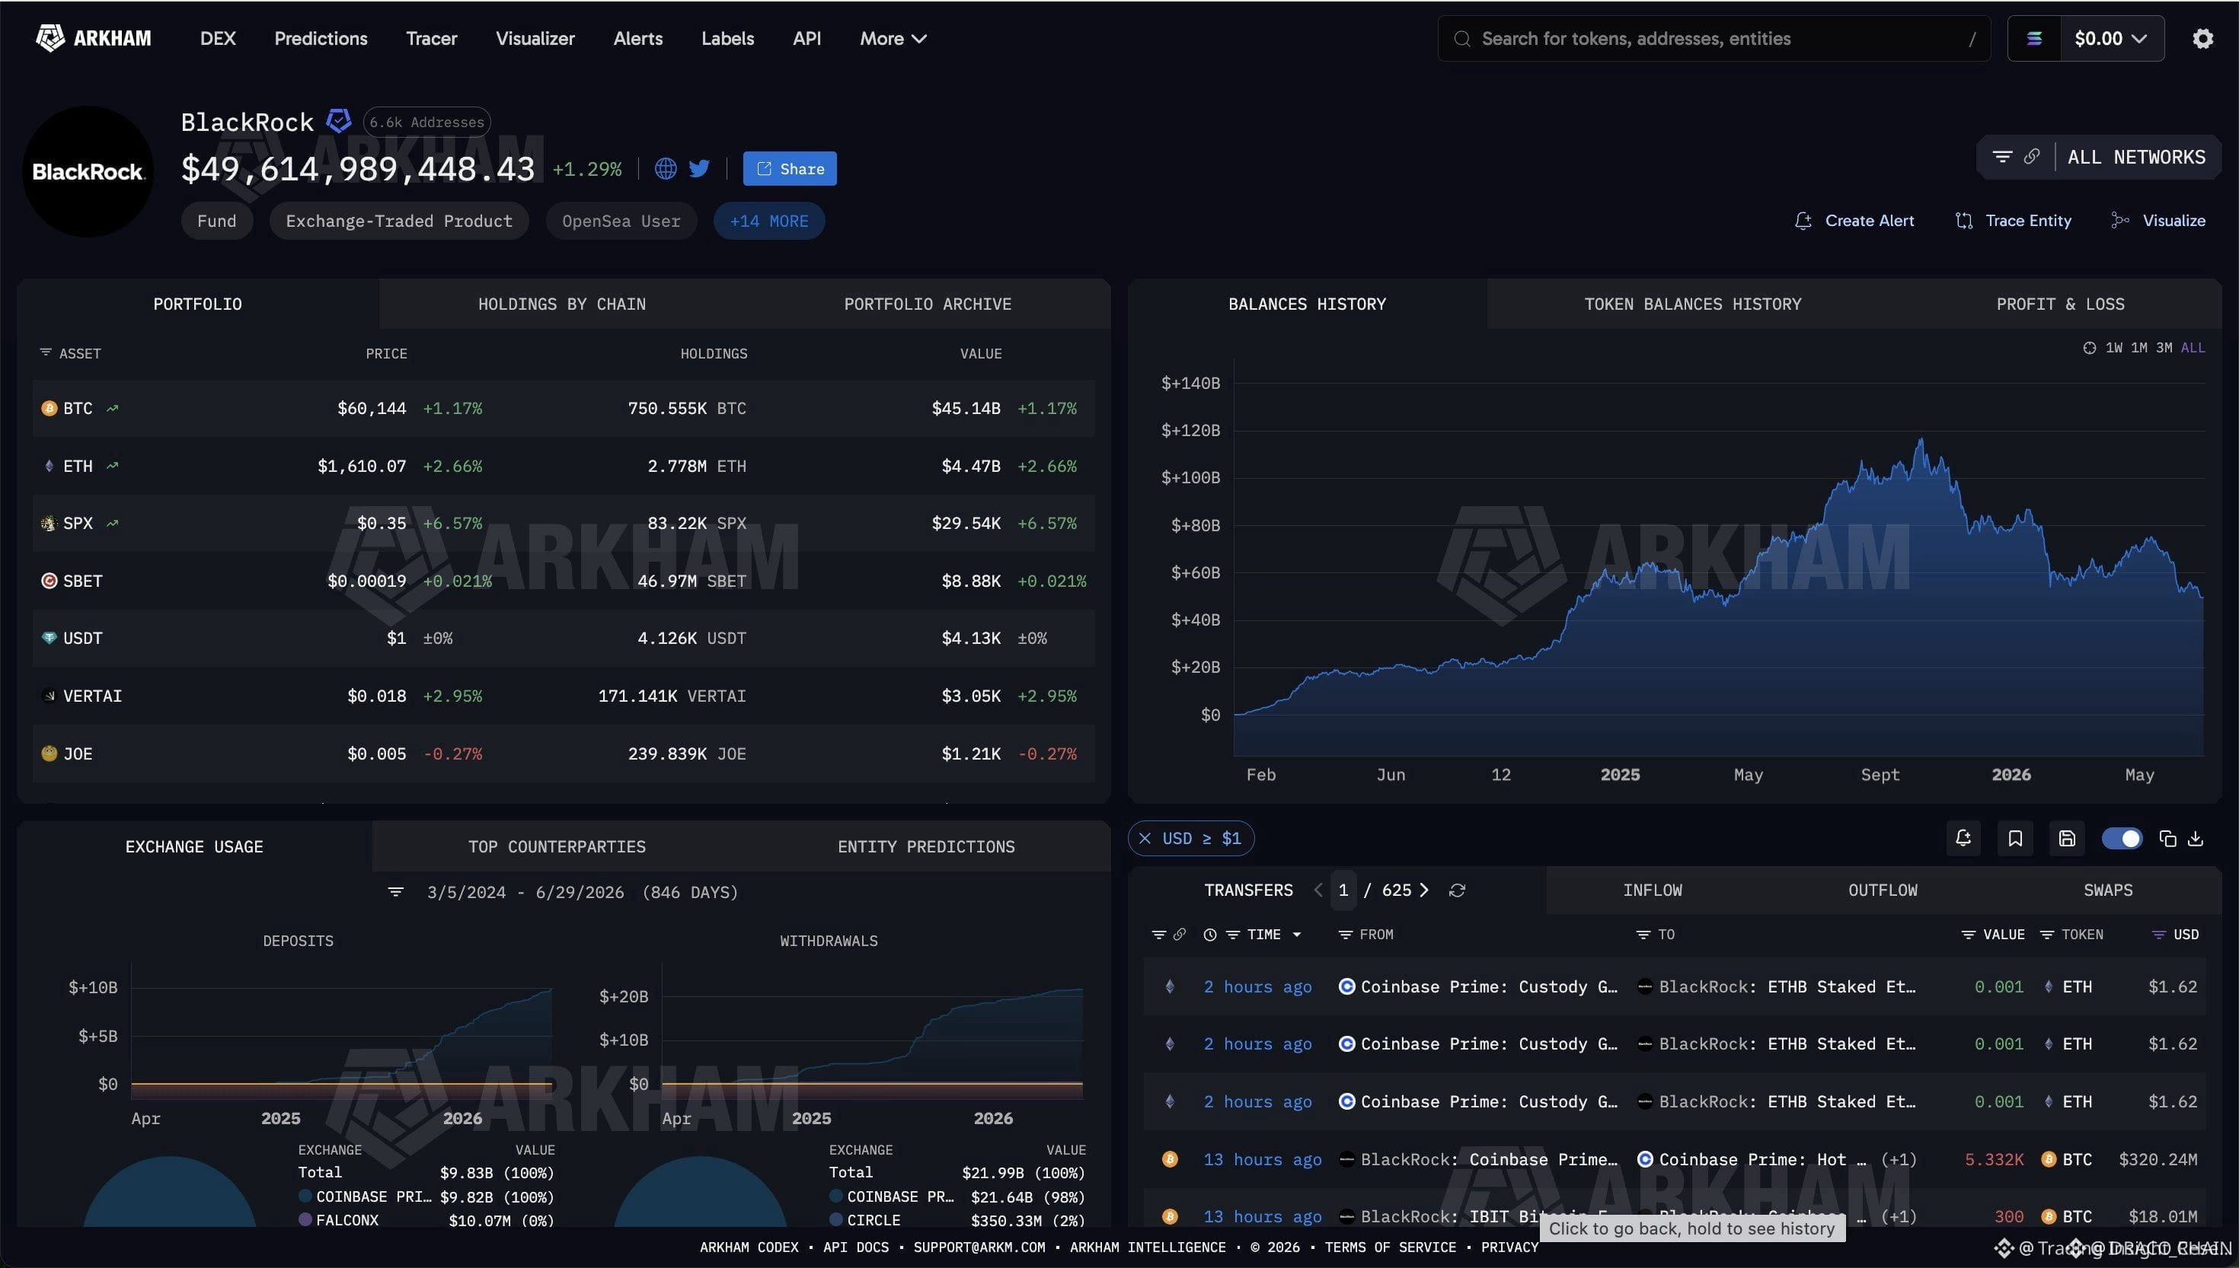Switch to the Profit & Loss tab
This screenshot has height=1268, width=2239.
(2060, 304)
